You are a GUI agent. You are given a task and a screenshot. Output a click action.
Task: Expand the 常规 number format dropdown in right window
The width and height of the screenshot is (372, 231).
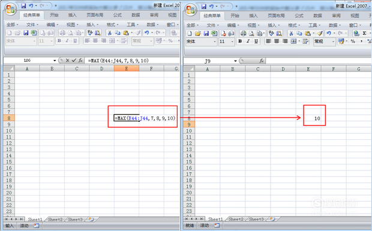[x=333, y=41]
